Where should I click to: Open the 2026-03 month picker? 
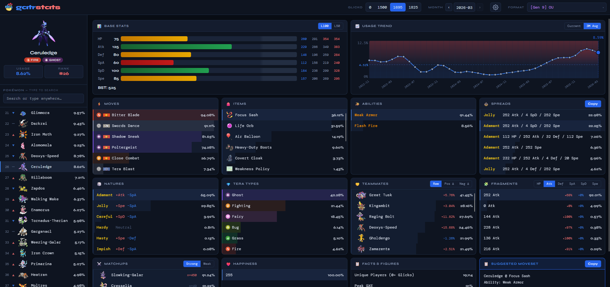point(464,7)
